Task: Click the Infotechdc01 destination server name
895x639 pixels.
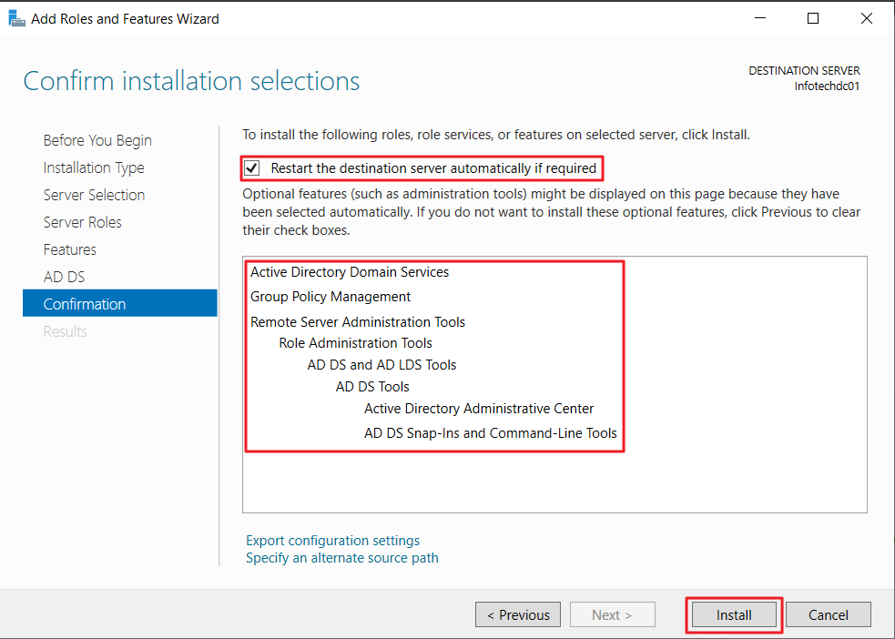Action: coord(827,86)
